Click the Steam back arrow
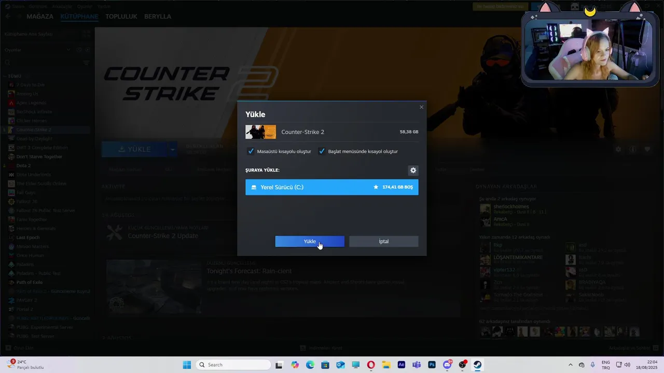Viewport: 664px width, 373px height. [8, 17]
